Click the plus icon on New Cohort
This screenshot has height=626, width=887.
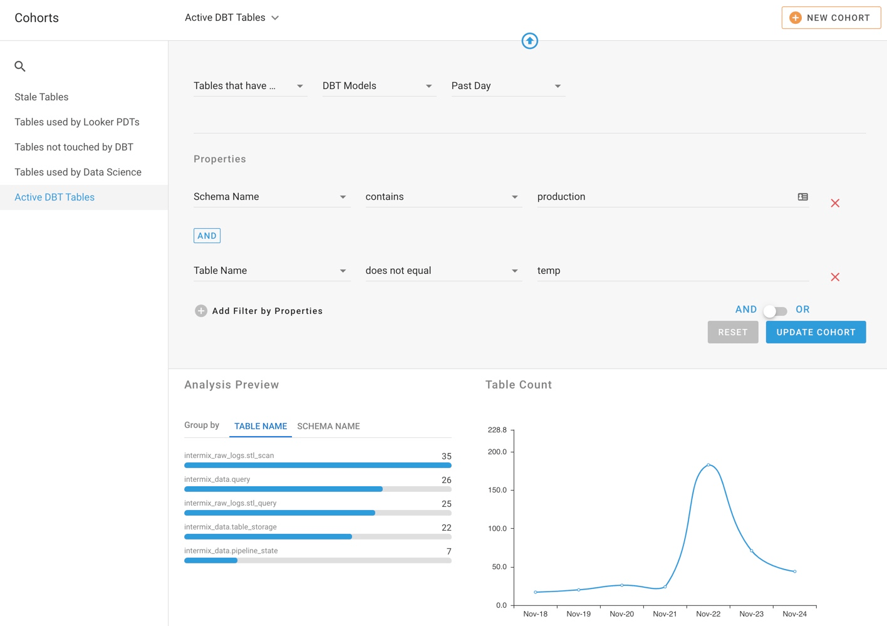click(x=795, y=18)
